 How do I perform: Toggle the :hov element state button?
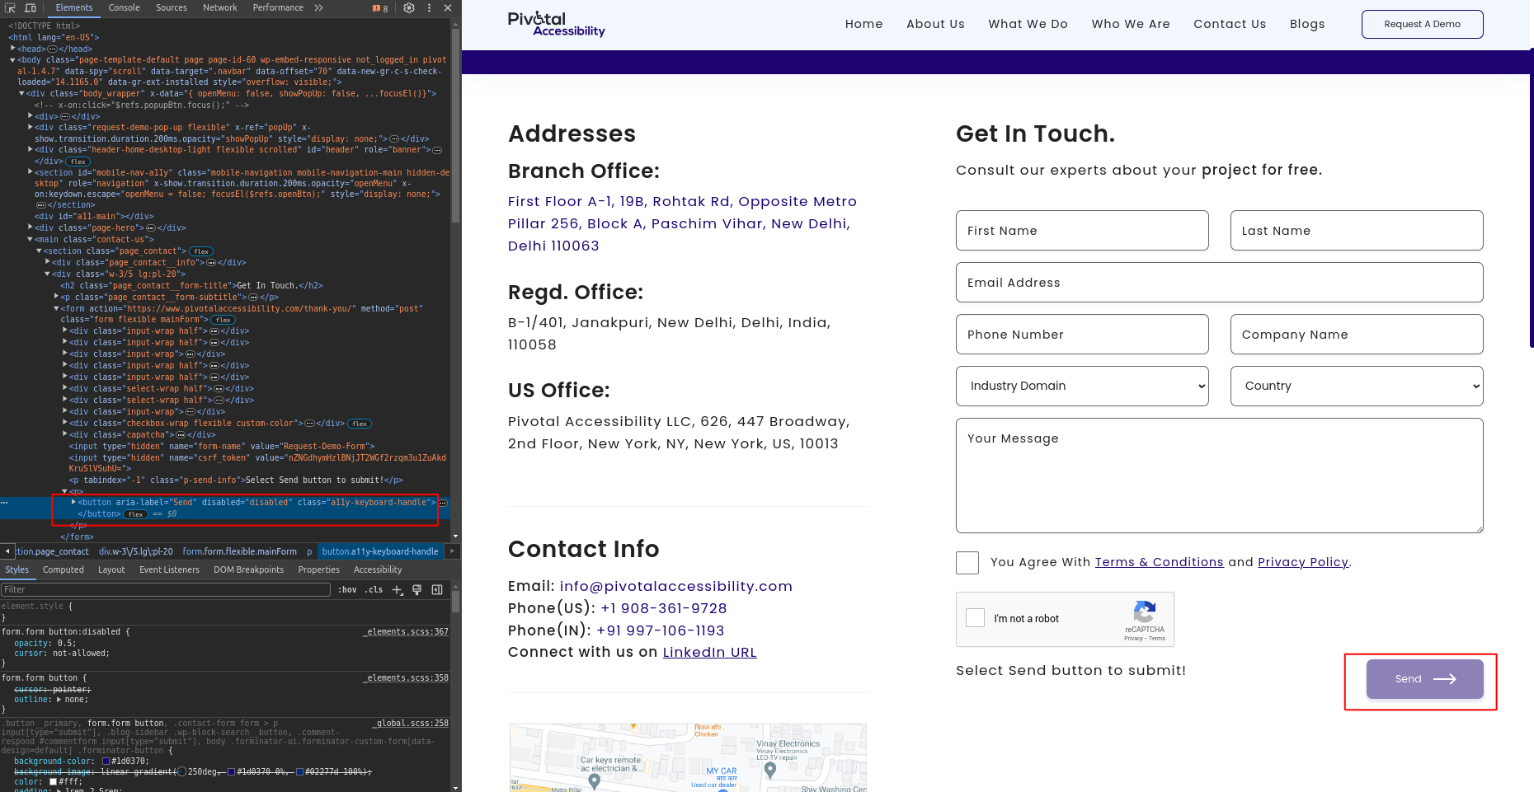point(347,590)
